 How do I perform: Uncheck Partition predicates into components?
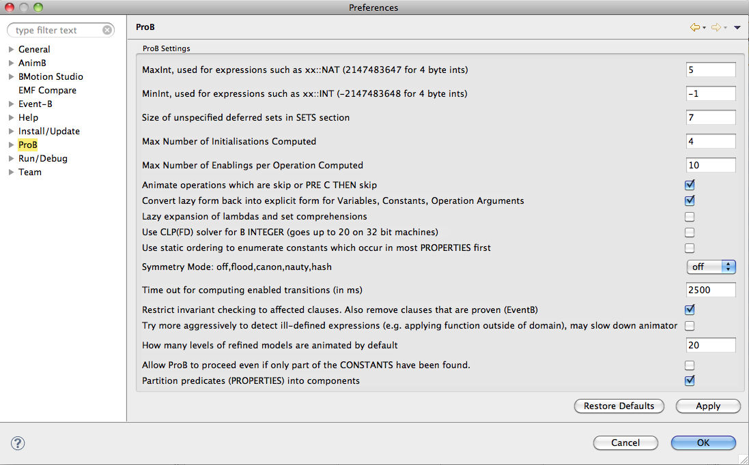pos(690,380)
